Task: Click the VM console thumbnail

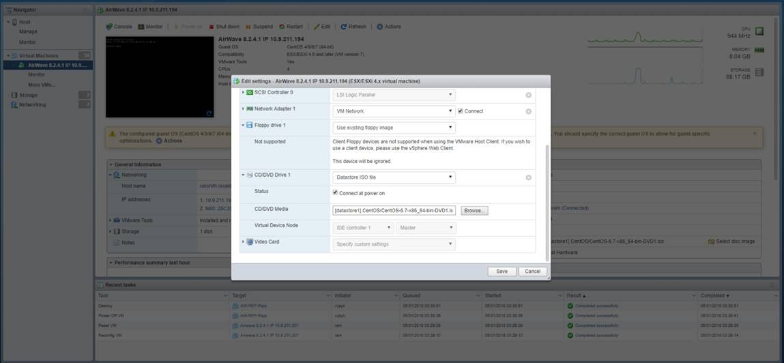Action: [x=160, y=76]
